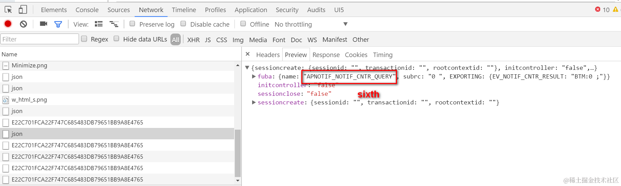Select the highlighted json request row

(117, 134)
